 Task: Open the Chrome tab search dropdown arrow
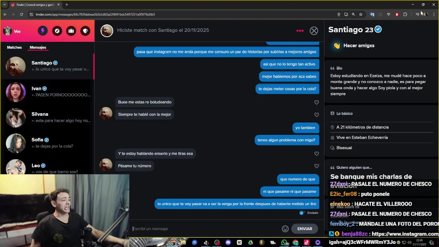[4, 5]
